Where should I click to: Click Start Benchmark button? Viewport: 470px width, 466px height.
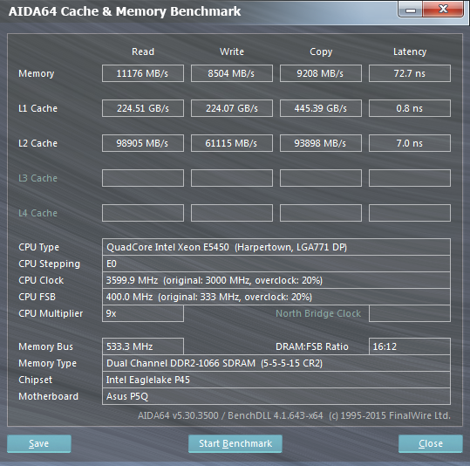(x=235, y=443)
